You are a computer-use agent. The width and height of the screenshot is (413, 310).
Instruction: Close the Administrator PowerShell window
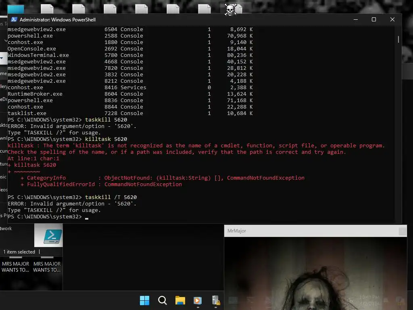[x=392, y=19]
